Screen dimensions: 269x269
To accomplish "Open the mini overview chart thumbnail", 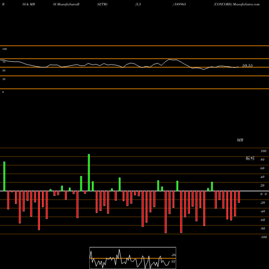I will [133, 258].
